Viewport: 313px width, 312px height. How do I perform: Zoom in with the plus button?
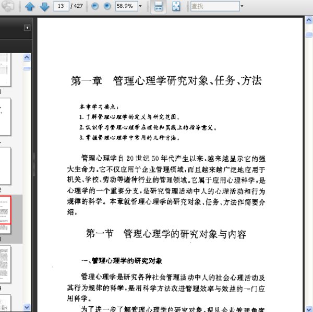[107, 6]
